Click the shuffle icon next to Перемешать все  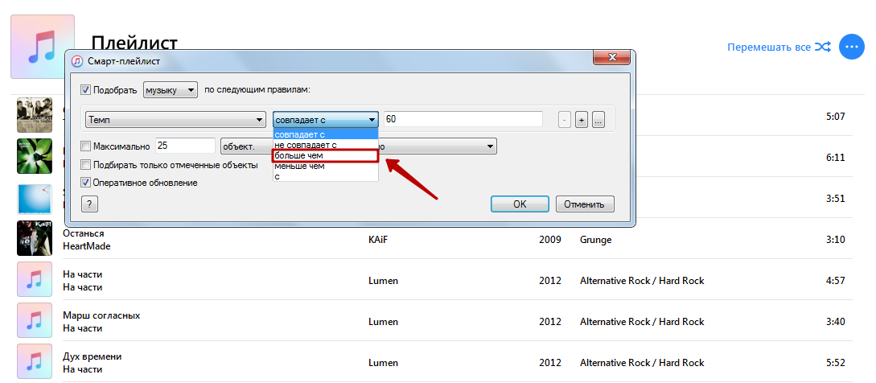[822, 47]
